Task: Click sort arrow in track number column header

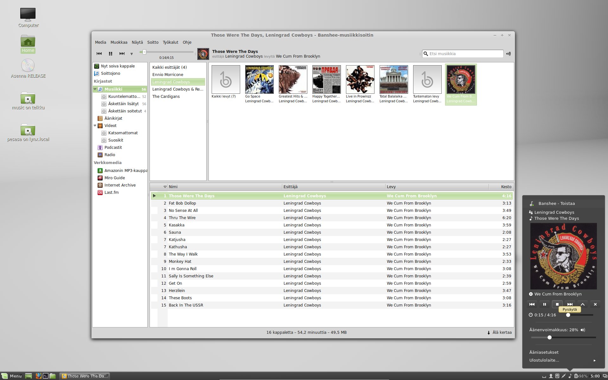Action: (165, 187)
